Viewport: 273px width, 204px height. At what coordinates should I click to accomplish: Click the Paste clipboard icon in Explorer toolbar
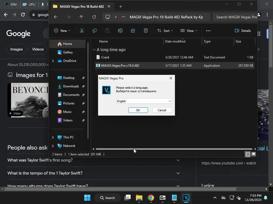click(x=107, y=31)
